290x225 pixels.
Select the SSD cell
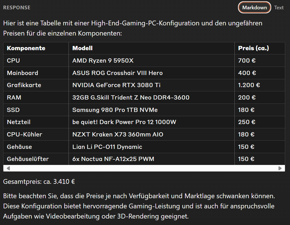click(36, 110)
